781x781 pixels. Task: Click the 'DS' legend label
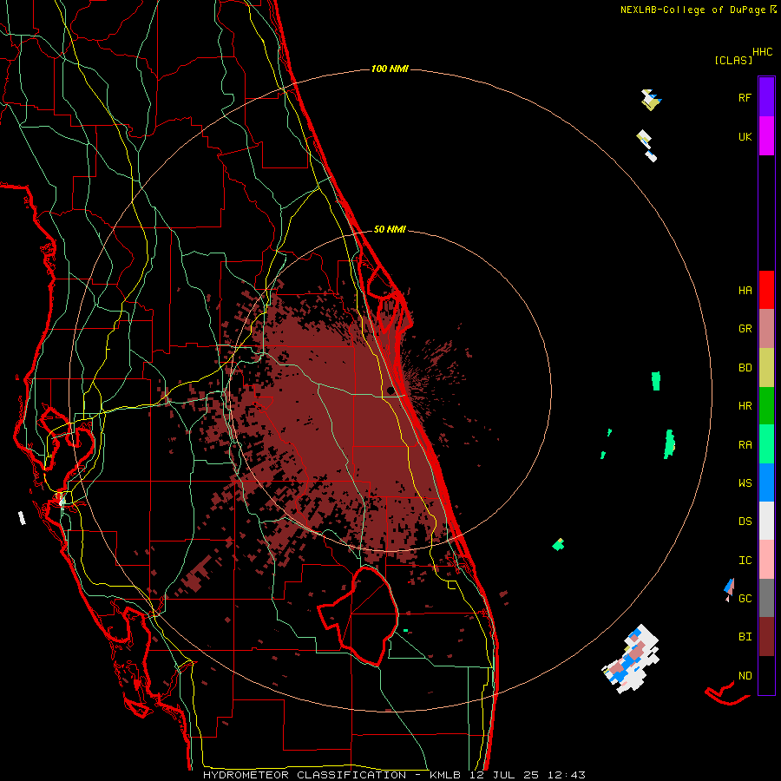745,522
